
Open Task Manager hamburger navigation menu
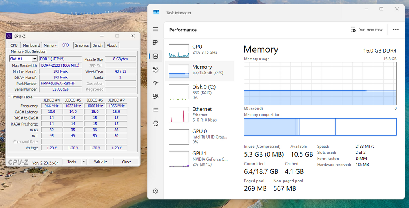pyautogui.click(x=155, y=29)
